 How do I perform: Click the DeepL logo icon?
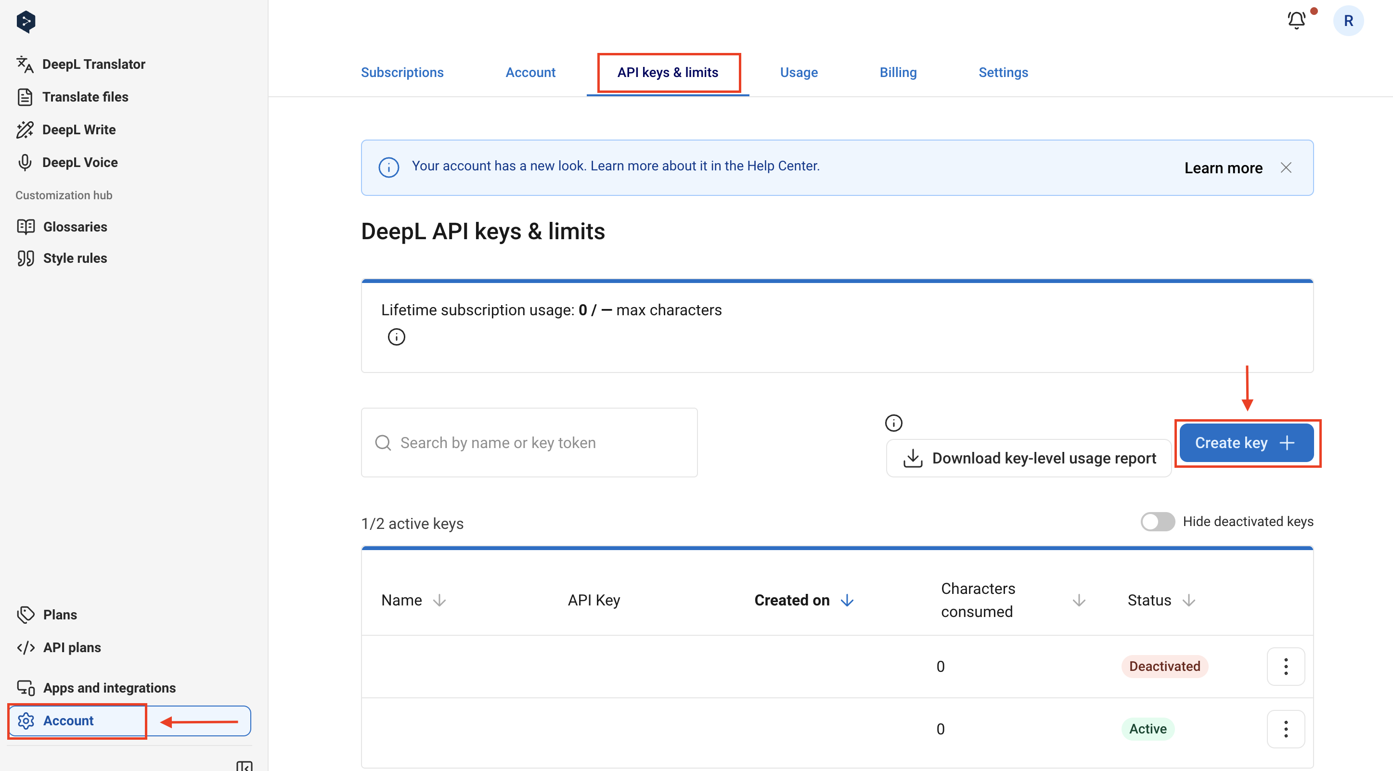(26, 22)
